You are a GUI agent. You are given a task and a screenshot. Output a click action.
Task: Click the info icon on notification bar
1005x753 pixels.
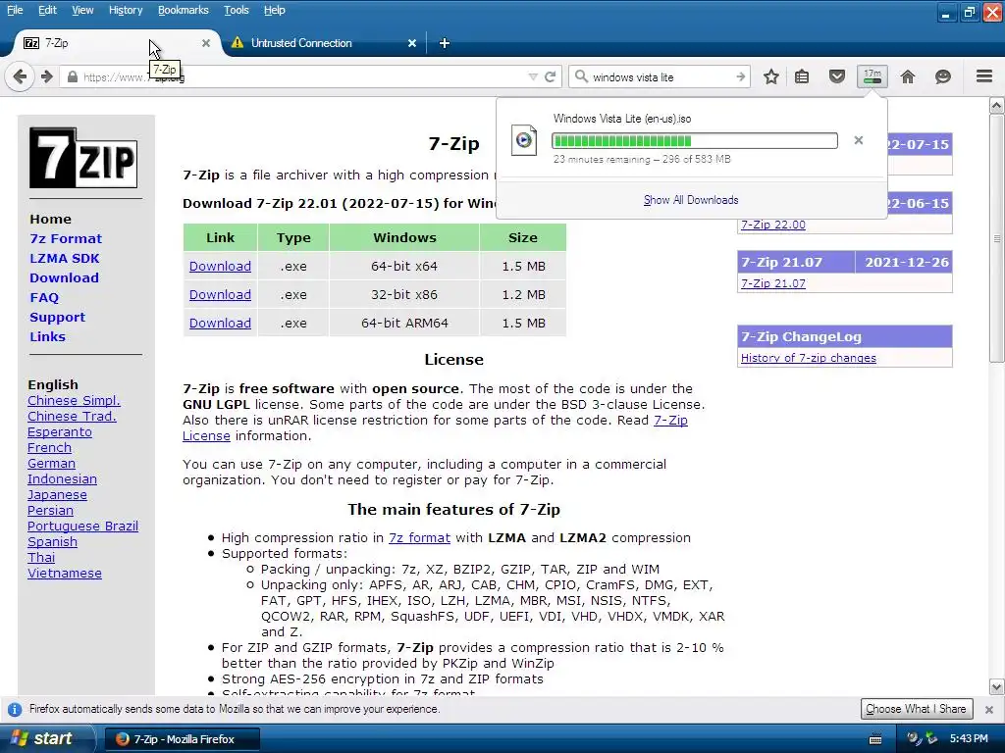(x=14, y=710)
